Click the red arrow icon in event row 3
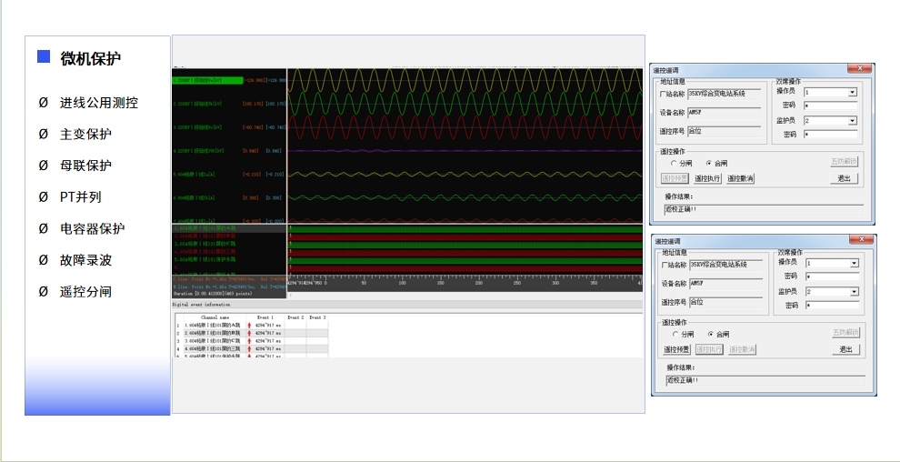This screenshot has width=900, height=462. pos(249,341)
